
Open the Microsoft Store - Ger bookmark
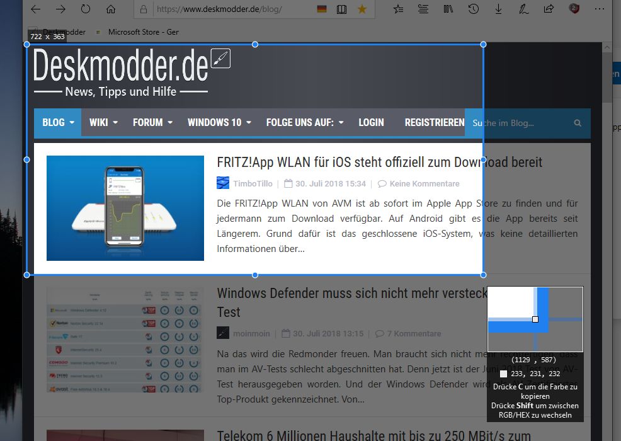pos(137,32)
